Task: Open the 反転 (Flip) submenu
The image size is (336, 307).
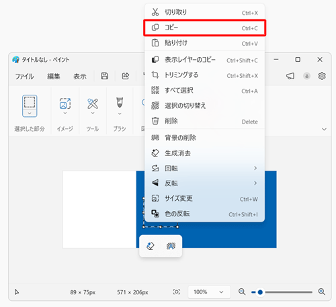Action: (x=204, y=183)
